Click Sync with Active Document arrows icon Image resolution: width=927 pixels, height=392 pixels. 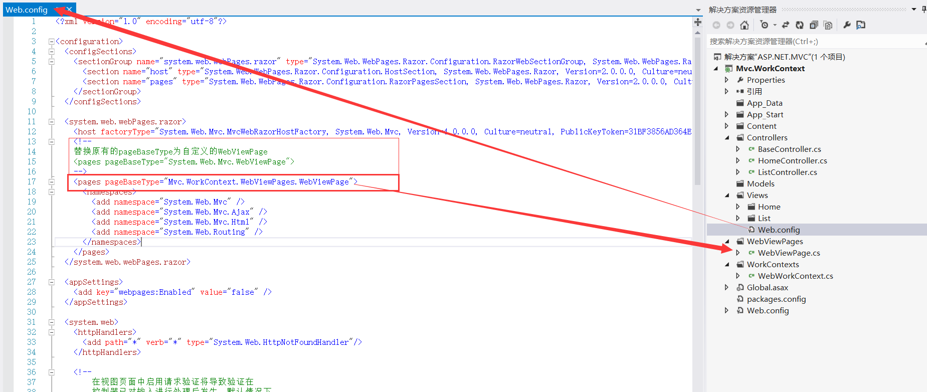tap(786, 25)
